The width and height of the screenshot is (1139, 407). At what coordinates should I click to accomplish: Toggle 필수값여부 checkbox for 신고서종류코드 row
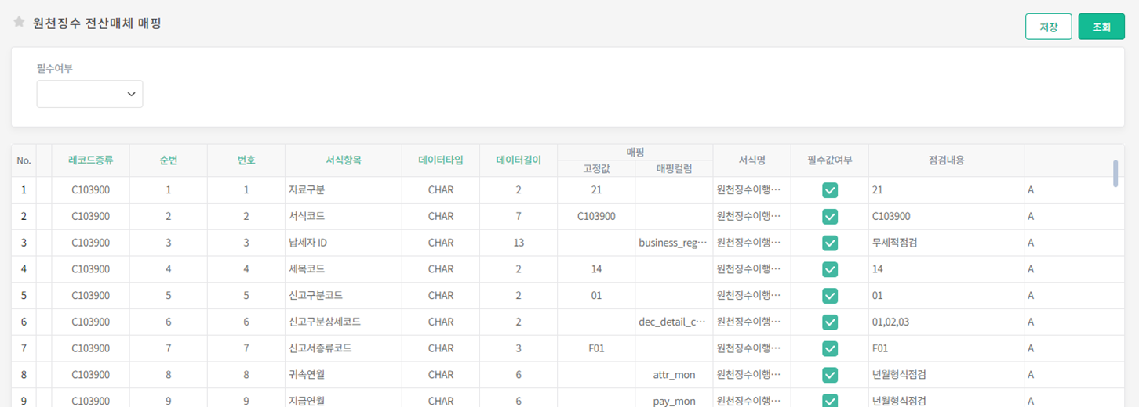829,348
